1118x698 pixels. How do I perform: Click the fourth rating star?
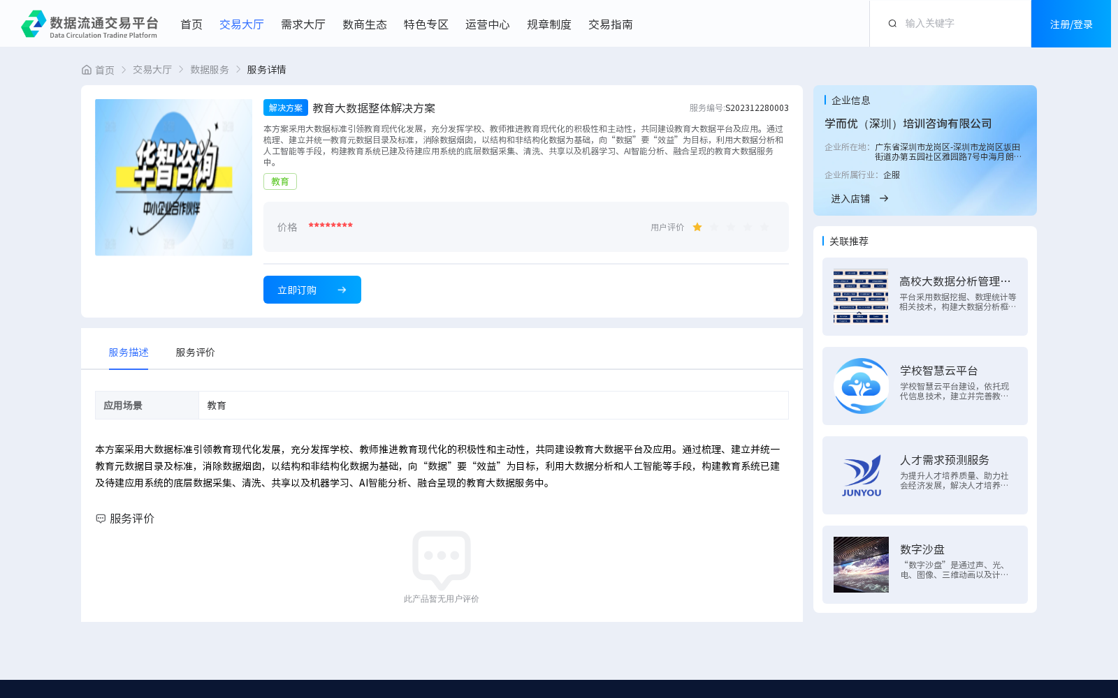pyautogui.click(x=748, y=227)
